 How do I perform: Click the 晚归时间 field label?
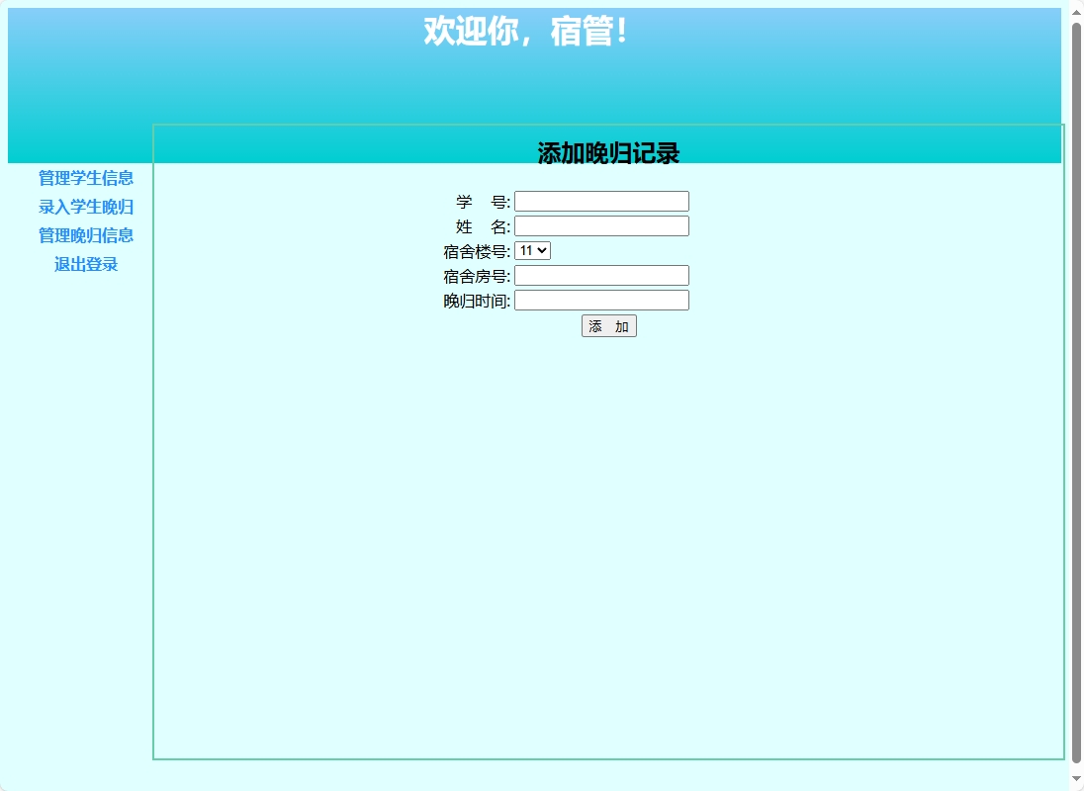click(478, 300)
